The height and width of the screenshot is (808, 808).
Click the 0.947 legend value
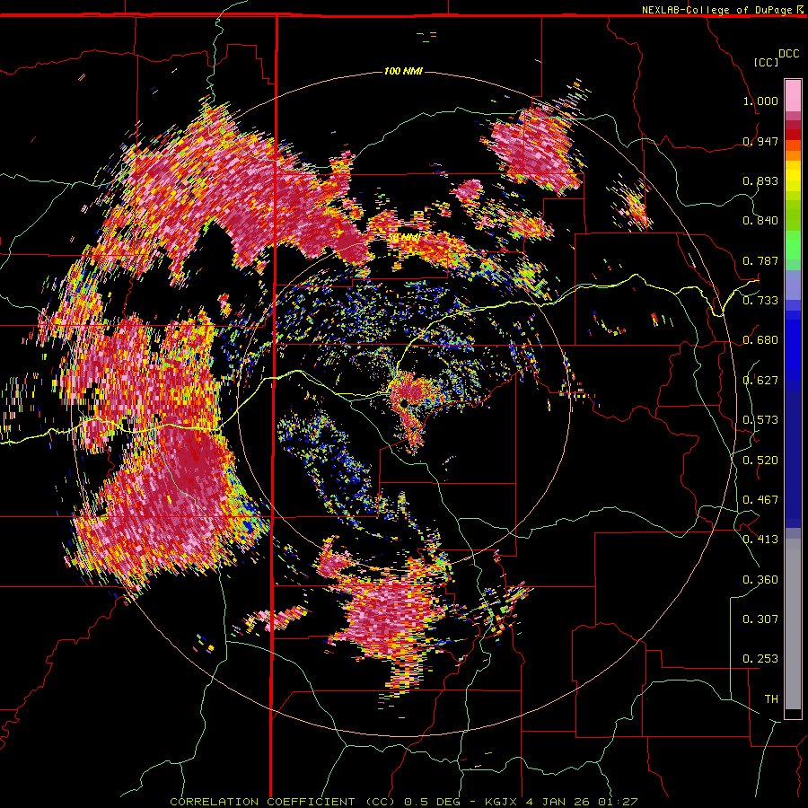coord(760,141)
